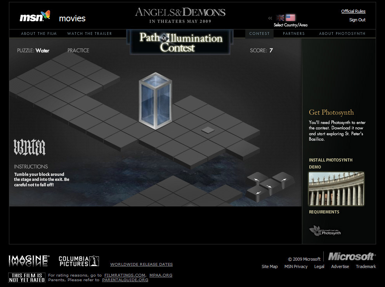Click the INSTRUCTIONS heading
Screen dimensions: 385x287
31,167
